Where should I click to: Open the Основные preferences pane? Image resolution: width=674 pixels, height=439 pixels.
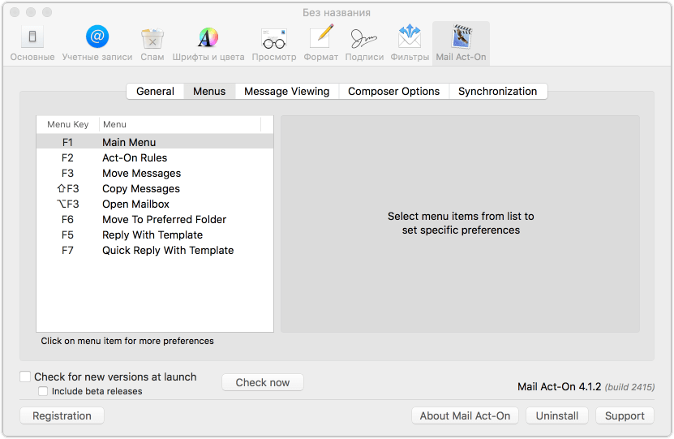click(32, 44)
